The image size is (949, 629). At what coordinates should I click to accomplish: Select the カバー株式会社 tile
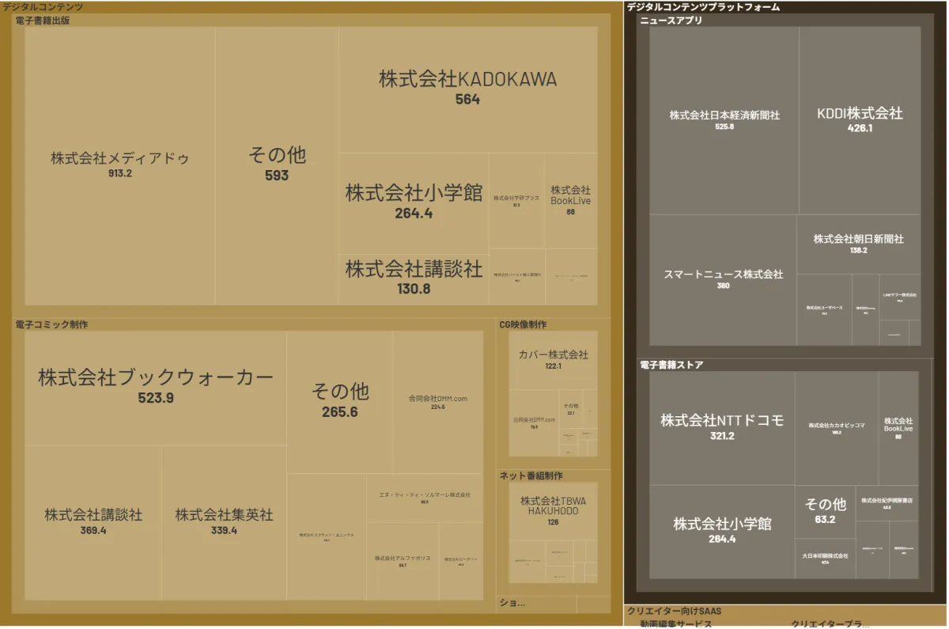tap(553, 360)
